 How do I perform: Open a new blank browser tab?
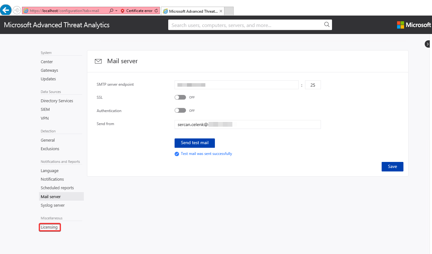point(229,11)
